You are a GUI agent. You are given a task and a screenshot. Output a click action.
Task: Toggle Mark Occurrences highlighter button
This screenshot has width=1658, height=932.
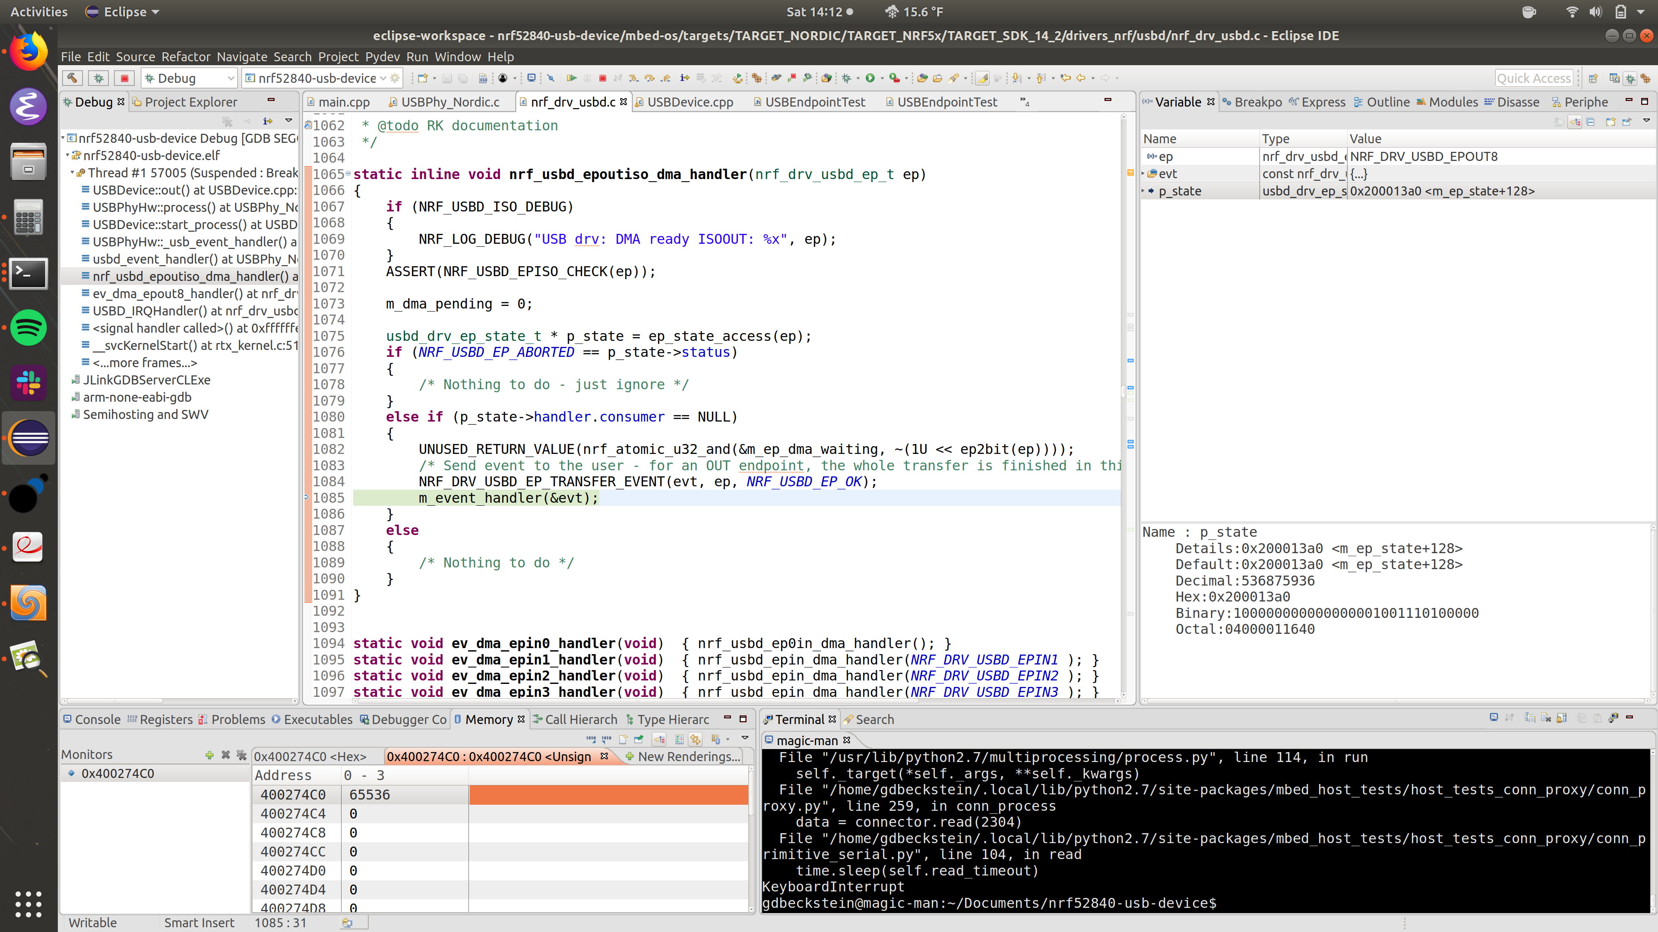pyautogui.click(x=982, y=78)
